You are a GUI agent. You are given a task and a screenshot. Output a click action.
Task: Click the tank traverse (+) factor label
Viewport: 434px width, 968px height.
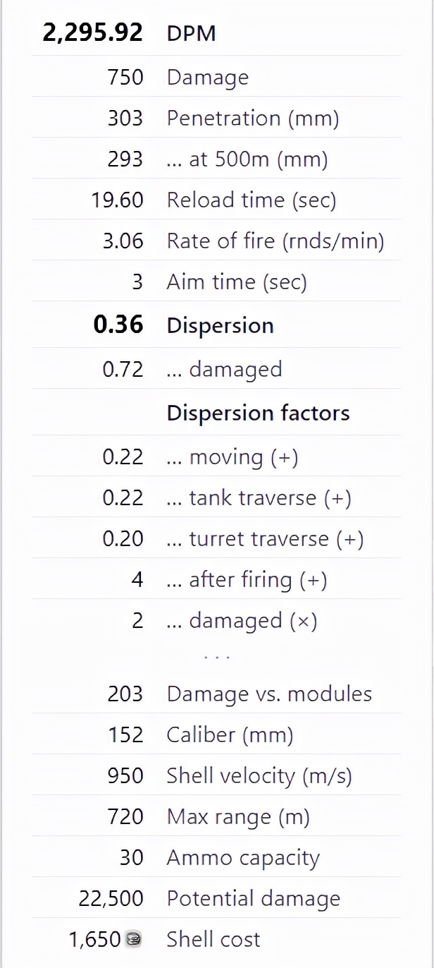[259, 497]
